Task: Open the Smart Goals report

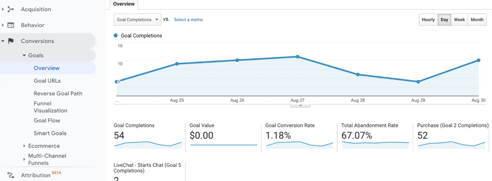Action: tap(50, 133)
